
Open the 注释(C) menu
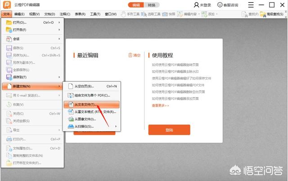65,14
